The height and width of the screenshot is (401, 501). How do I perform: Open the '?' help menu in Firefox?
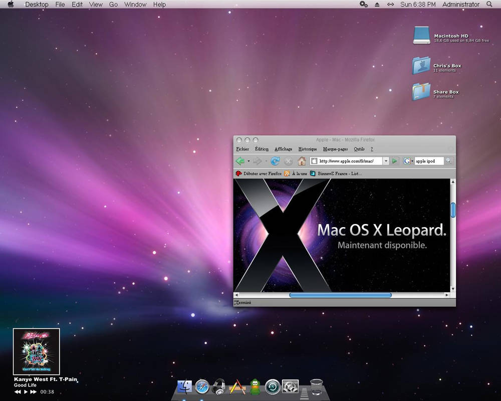click(x=372, y=149)
